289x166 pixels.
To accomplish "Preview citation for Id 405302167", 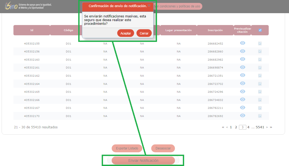I will tap(242, 108).
